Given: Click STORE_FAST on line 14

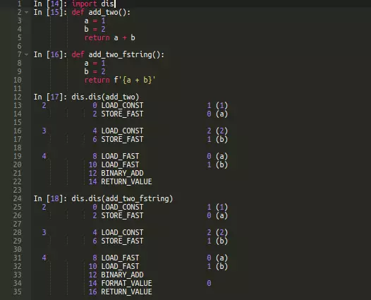Looking at the screenshot, I should click(122, 114).
